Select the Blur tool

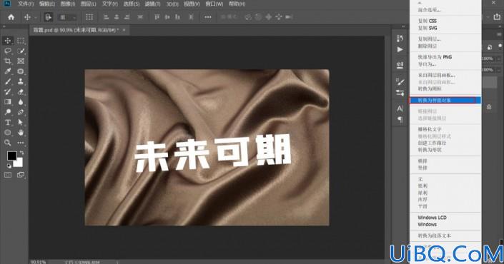[x=21, y=102]
